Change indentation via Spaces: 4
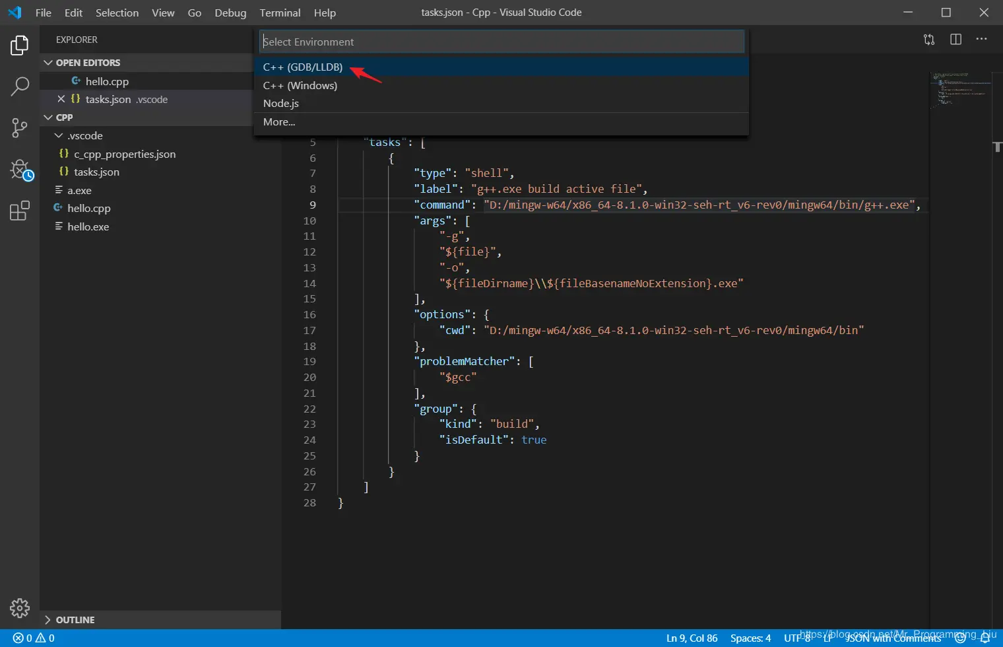The width and height of the screenshot is (1003, 647). tap(750, 638)
